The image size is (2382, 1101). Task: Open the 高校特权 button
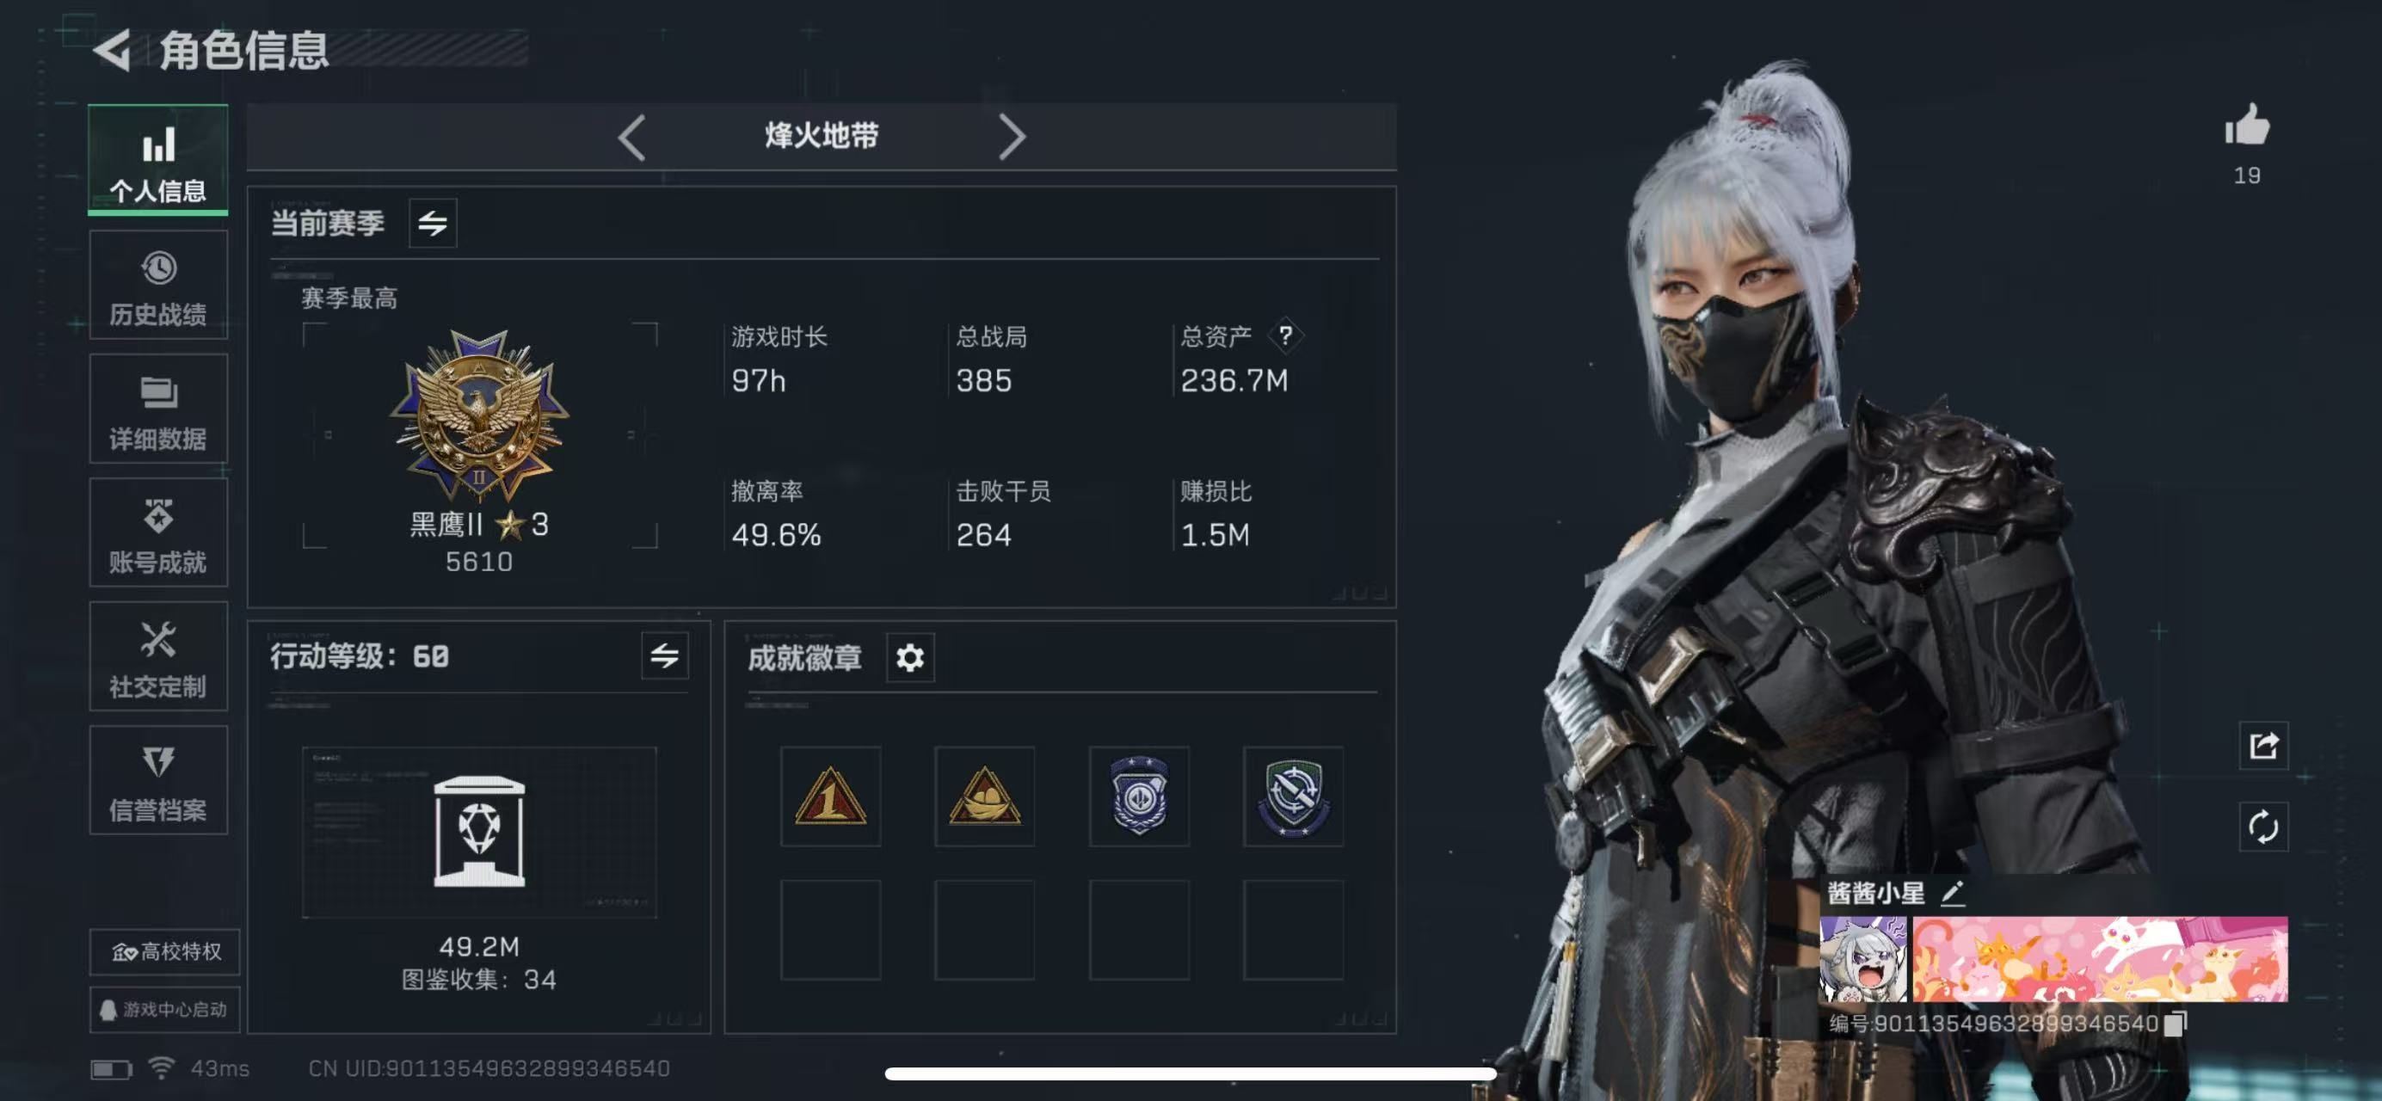164,951
